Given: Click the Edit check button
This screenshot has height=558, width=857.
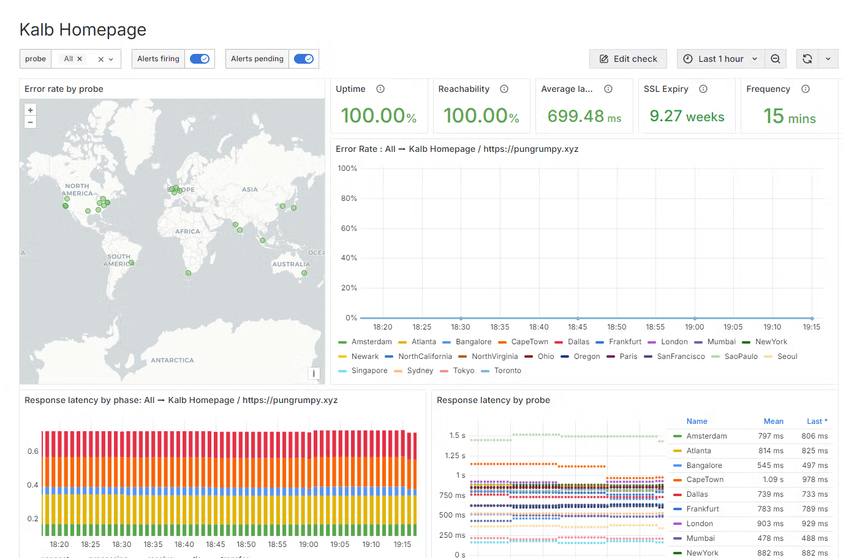Looking at the screenshot, I should click(x=629, y=59).
